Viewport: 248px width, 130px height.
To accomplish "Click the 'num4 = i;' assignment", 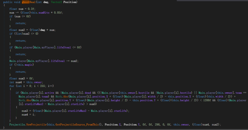I will click(28, 115).
